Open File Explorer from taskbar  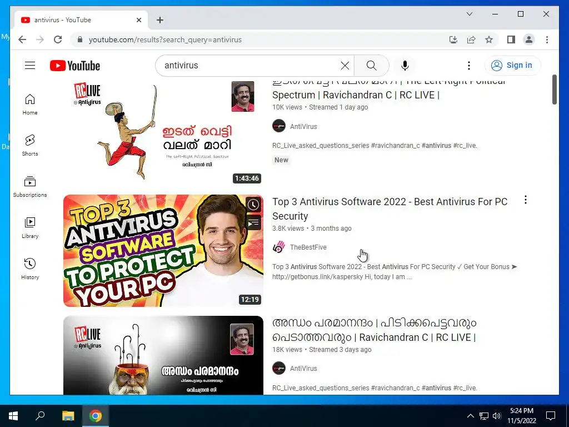pos(68,416)
